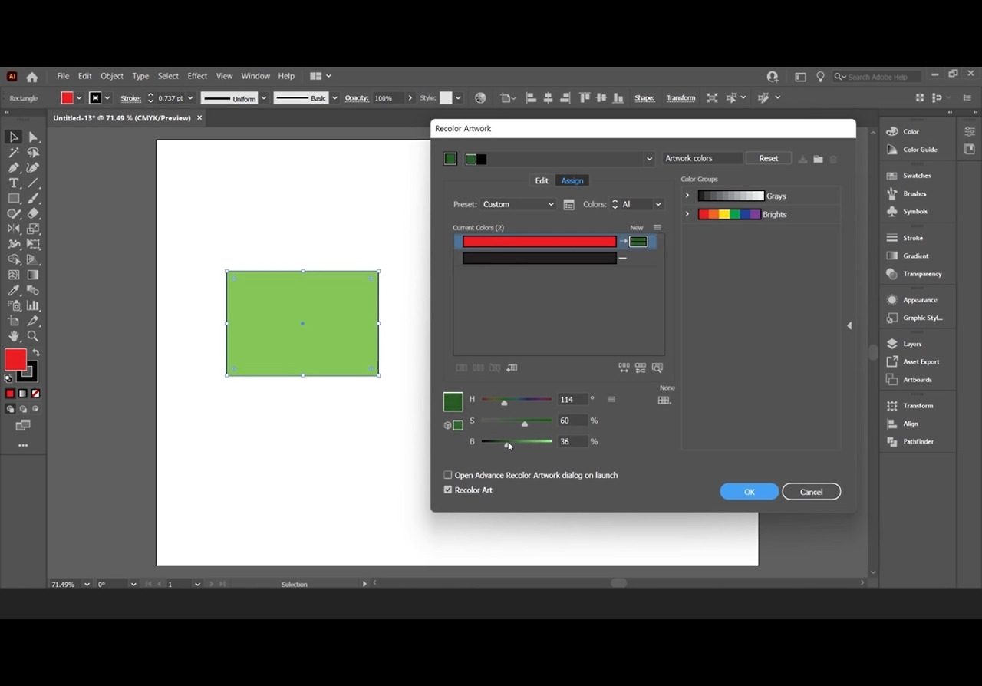Expand the Brights color group
982x686 pixels.
tap(687, 214)
